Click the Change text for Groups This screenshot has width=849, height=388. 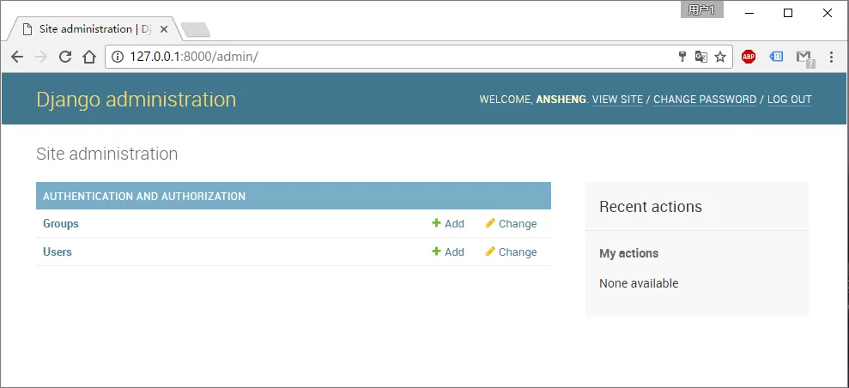coord(518,223)
